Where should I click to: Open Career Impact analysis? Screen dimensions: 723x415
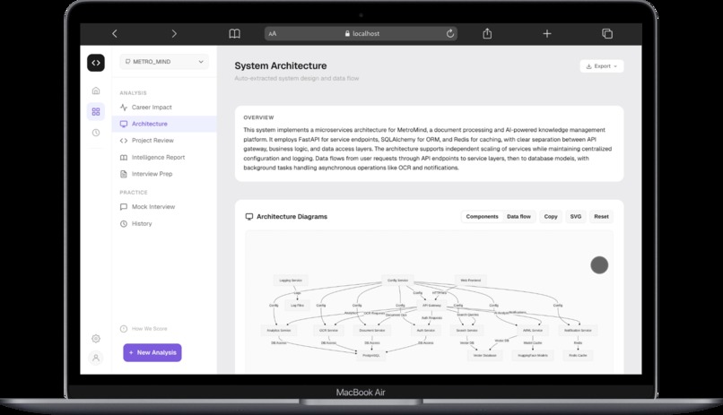click(x=164, y=108)
